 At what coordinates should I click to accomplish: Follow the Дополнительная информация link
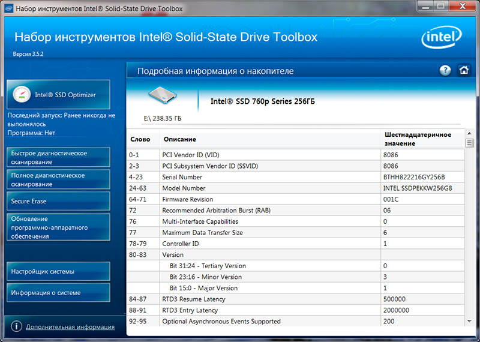click(70, 327)
